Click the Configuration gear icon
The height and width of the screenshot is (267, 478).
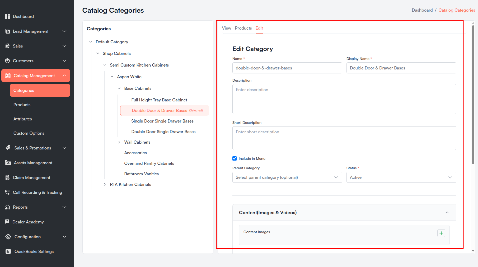(x=8, y=237)
